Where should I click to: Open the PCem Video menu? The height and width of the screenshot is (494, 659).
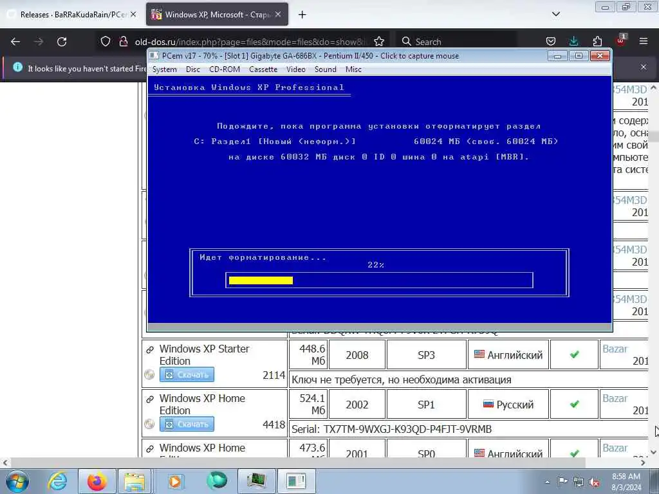tap(296, 69)
